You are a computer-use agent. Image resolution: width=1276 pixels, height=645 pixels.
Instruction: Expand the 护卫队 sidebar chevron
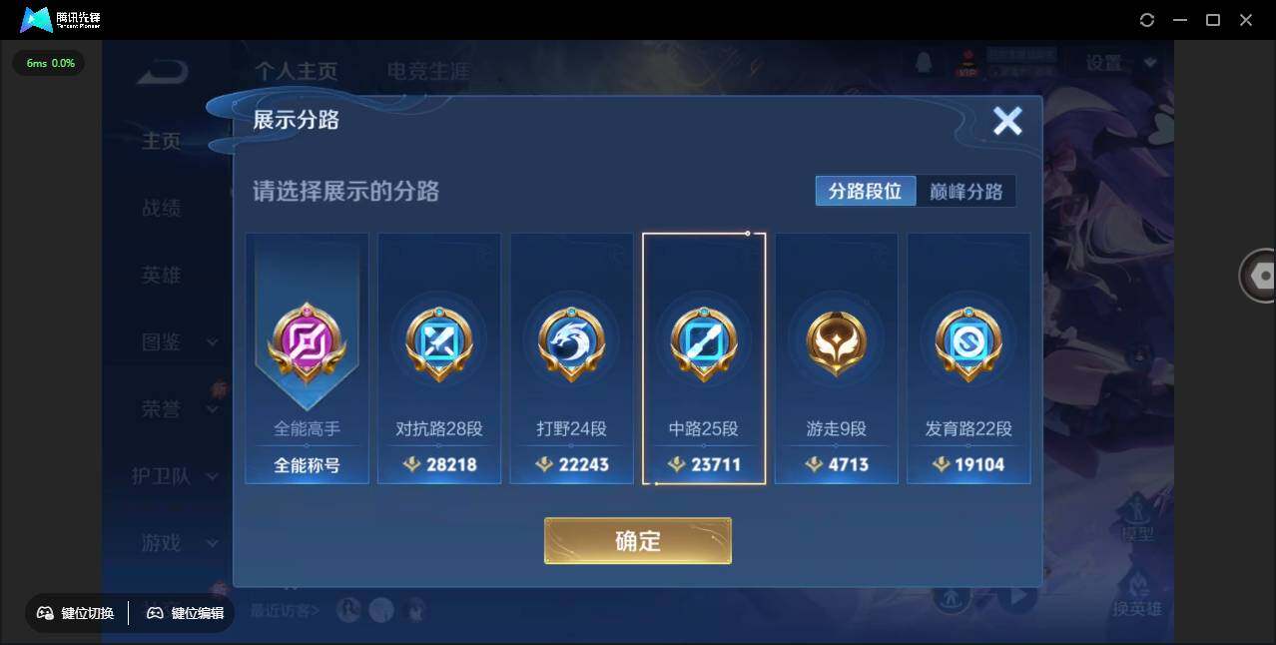tap(212, 476)
